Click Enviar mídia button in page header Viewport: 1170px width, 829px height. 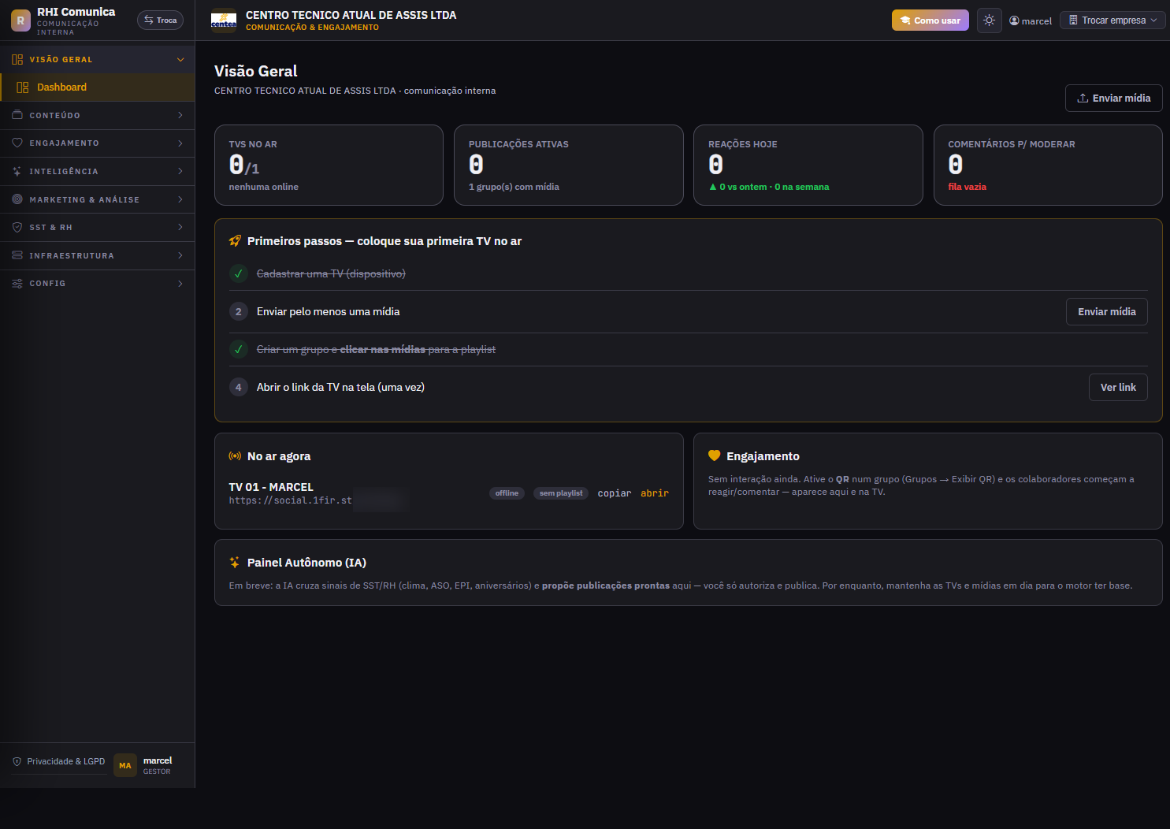(1114, 99)
